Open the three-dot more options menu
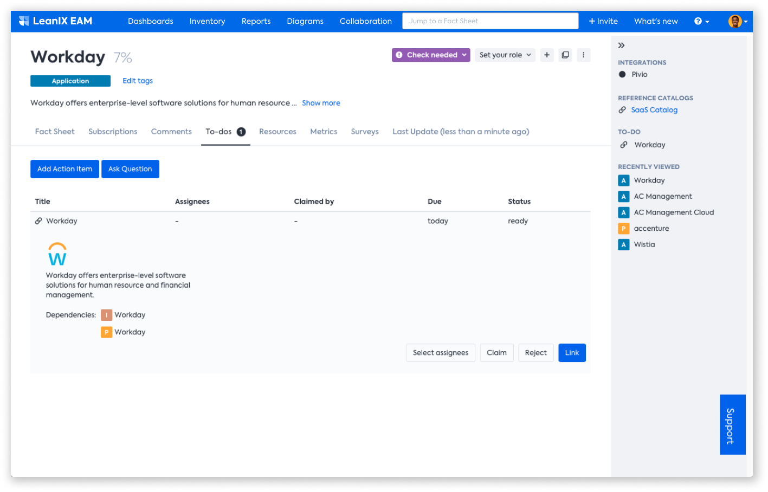Viewport: 768px width, 492px height. coord(584,55)
